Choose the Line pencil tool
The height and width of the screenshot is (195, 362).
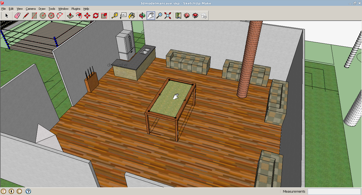pyautogui.click(x=26, y=16)
